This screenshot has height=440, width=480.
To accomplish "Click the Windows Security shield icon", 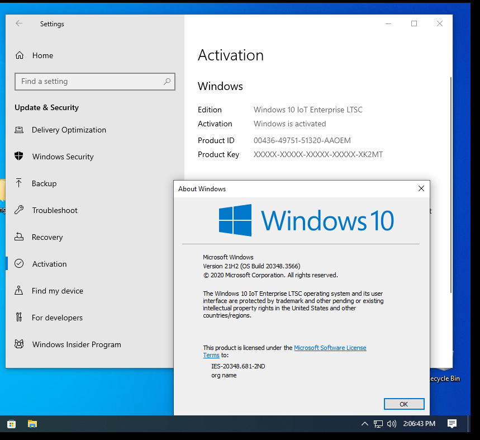I will point(19,156).
